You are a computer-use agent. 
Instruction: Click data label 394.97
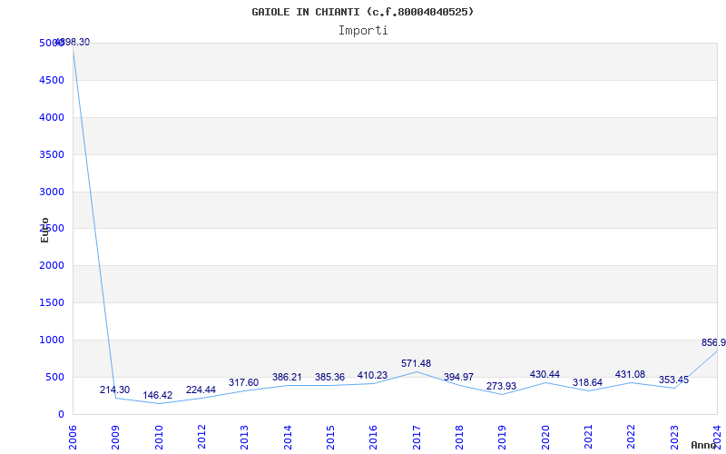click(x=458, y=378)
